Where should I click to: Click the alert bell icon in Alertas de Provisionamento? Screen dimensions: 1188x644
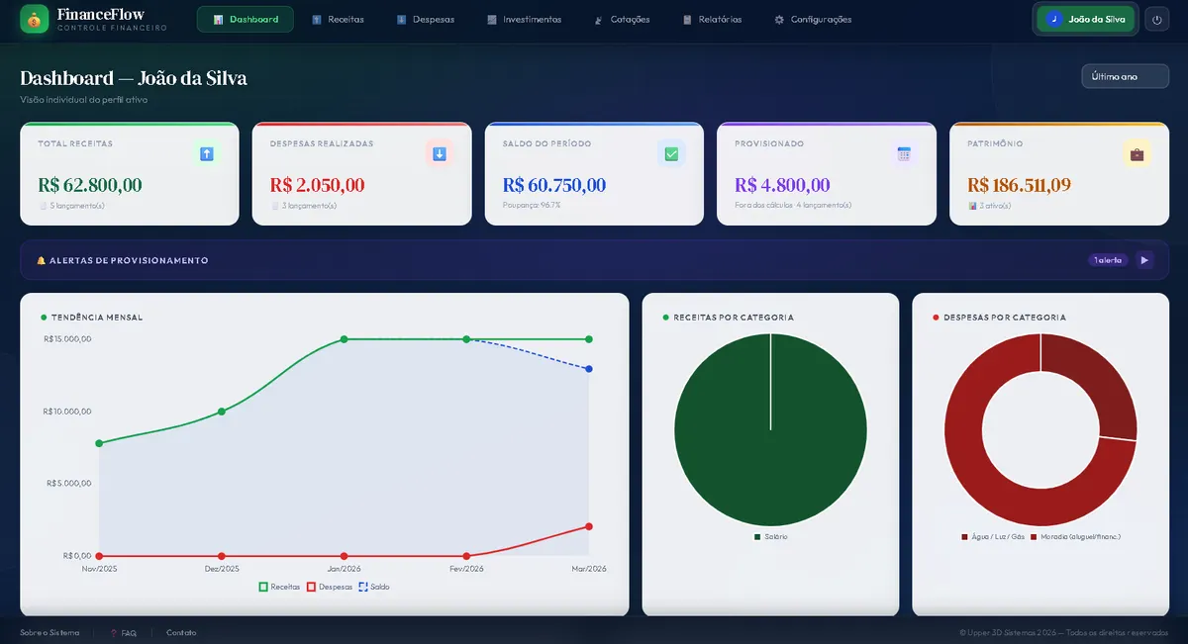(x=42, y=260)
